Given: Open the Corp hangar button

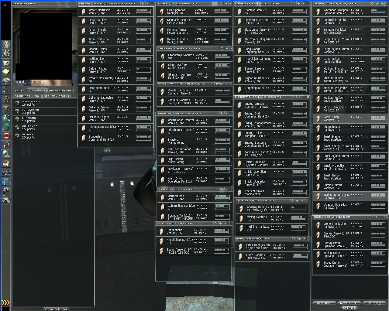Looking at the screenshot, I should point(374,303).
